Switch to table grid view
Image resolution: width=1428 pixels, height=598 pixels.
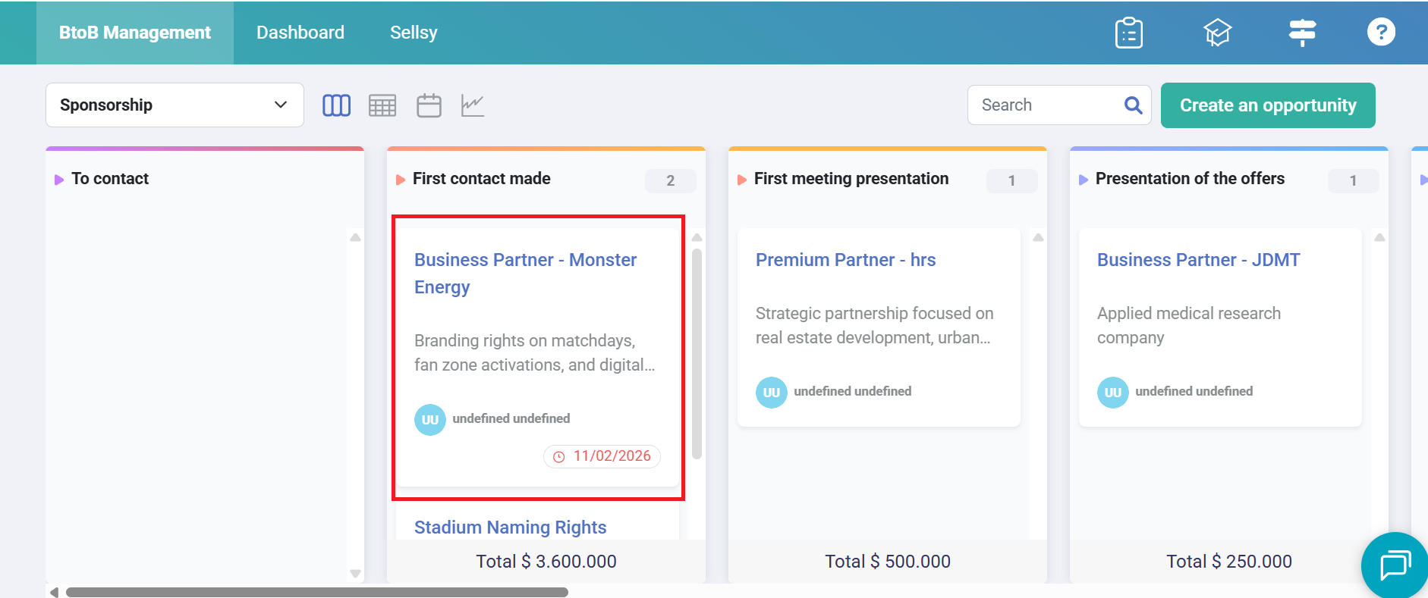(382, 105)
